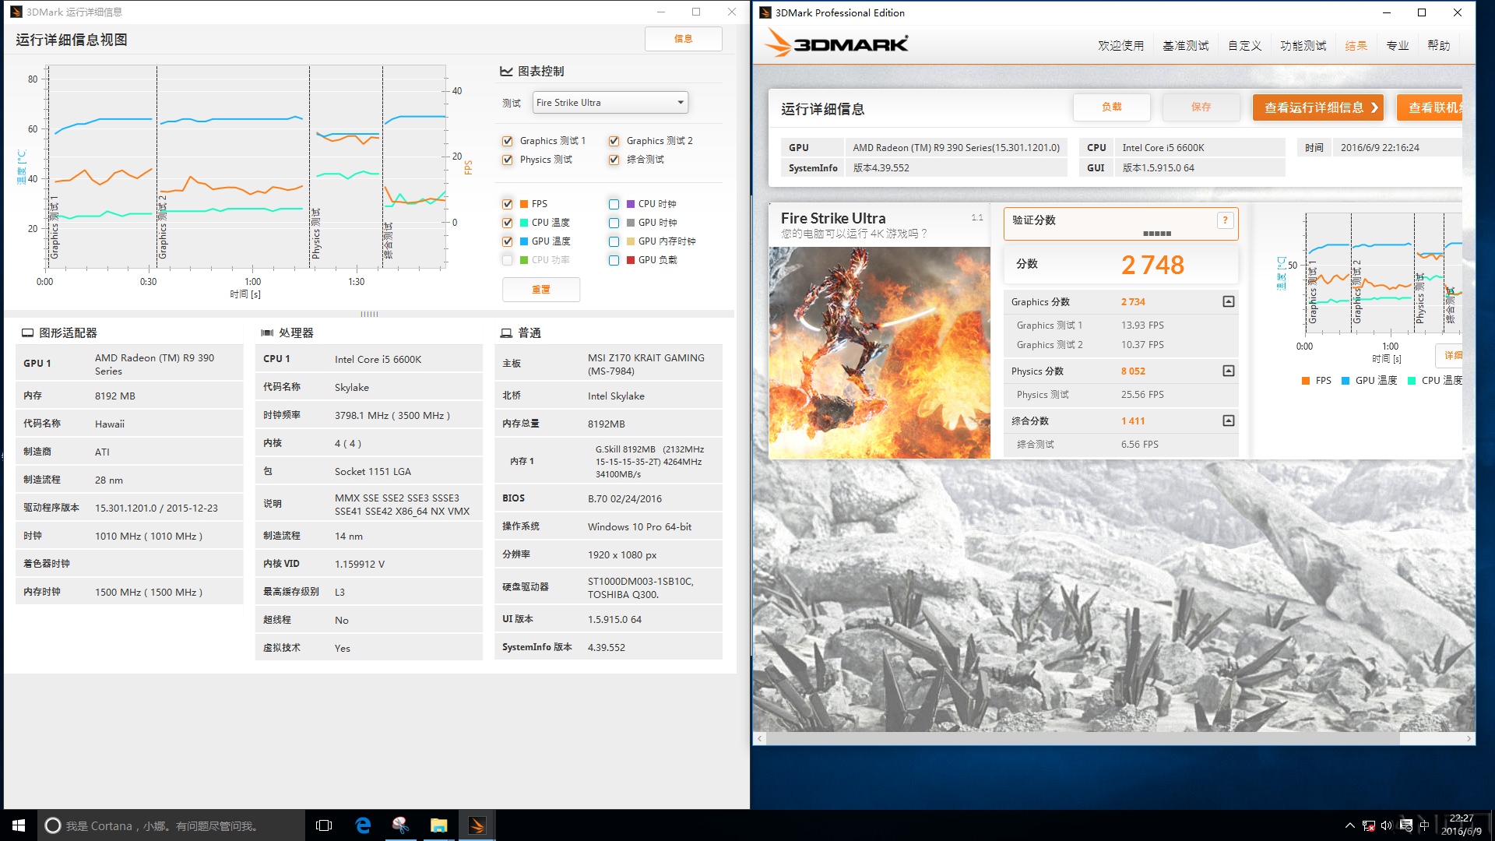Open the professional tab
The image size is (1495, 841).
1397,46
